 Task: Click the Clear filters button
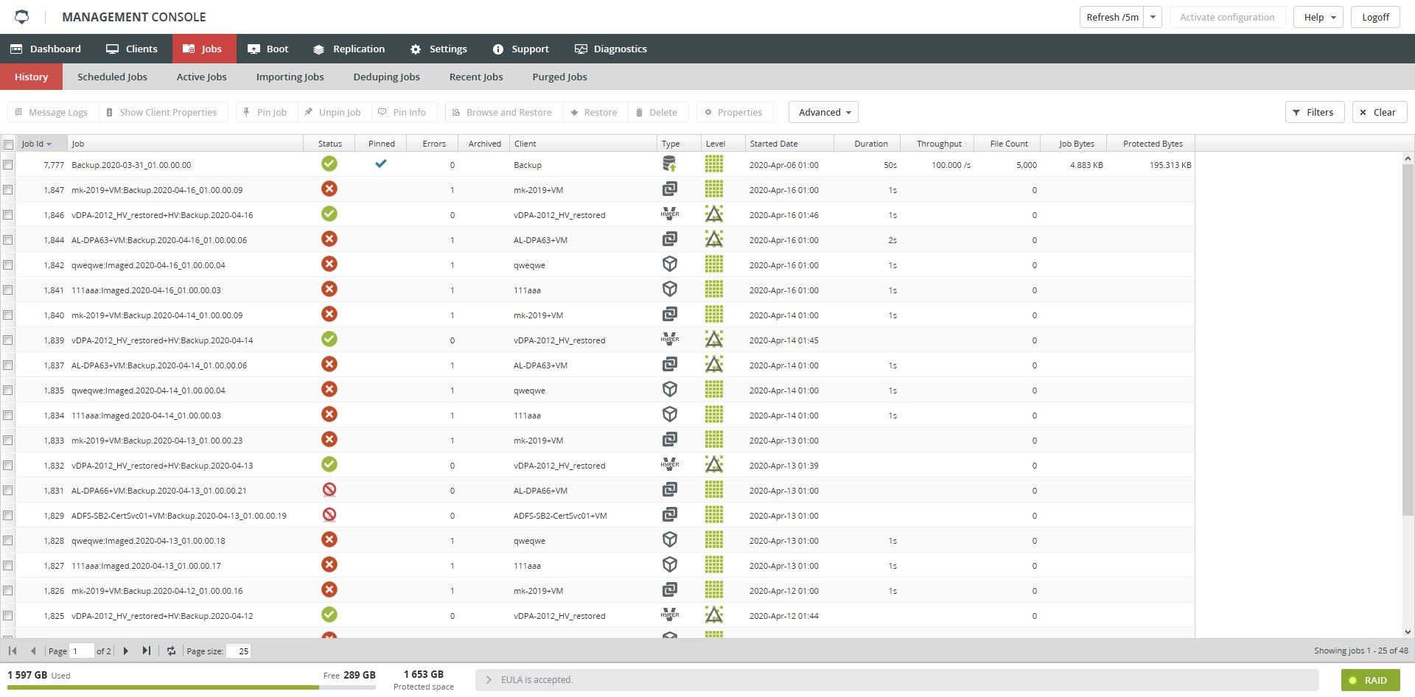(1380, 112)
